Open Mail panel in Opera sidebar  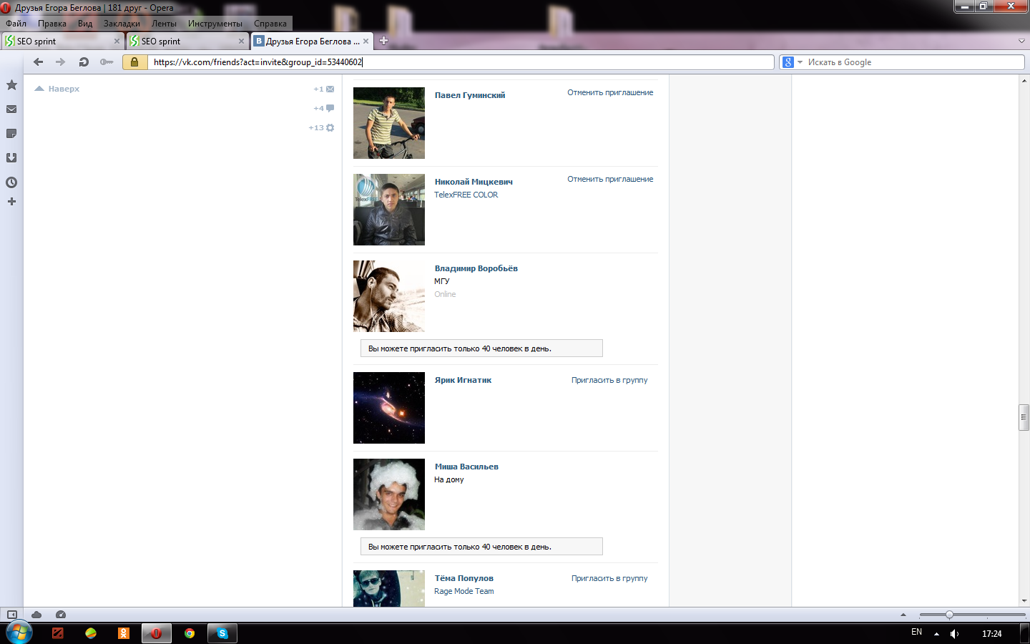pyautogui.click(x=11, y=109)
